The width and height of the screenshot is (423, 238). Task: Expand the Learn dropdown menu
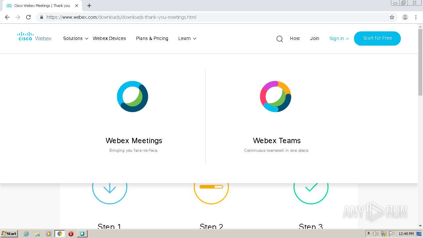tap(187, 38)
